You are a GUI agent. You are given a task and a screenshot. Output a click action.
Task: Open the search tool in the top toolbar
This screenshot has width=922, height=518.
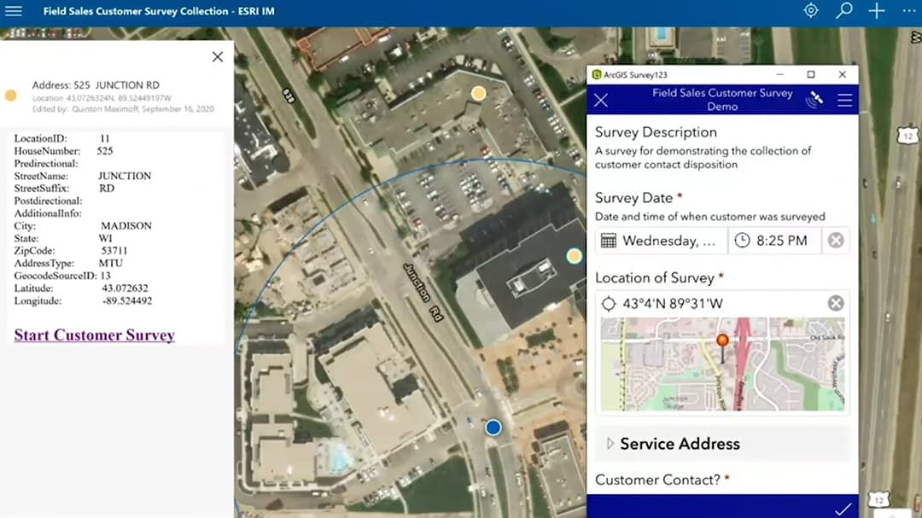click(843, 11)
